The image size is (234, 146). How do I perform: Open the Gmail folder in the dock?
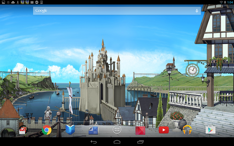[x=23, y=130]
